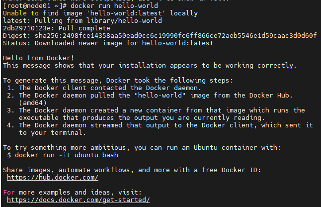Click the magenta 'For' in the last paragraph
Screen dimensions: 321x207
pyautogui.click(x=9, y=192)
